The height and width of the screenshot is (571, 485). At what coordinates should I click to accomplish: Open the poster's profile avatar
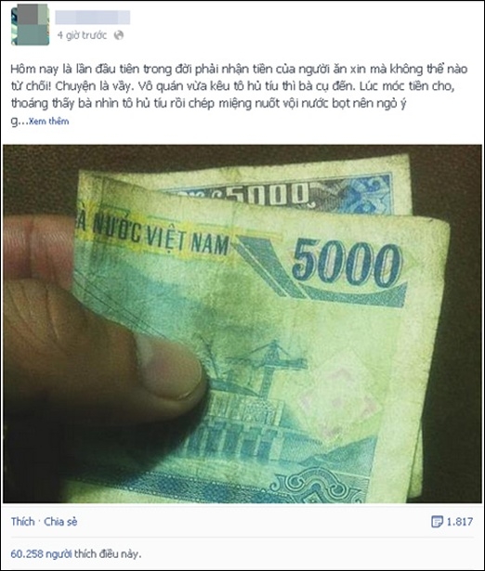31,25
